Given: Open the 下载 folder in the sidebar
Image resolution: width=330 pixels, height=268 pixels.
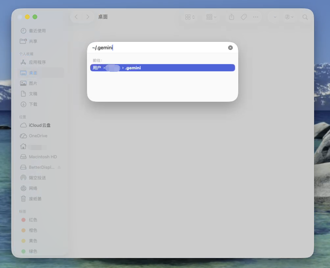Looking at the screenshot, I should 33,104.
